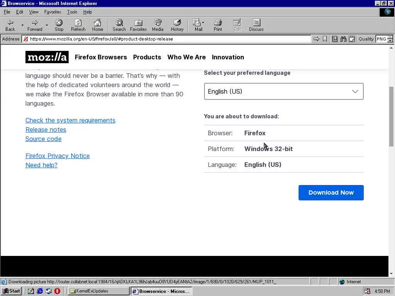Go back with the Back toolbar button
Image resolution: width=395 pixels, height=296 pixels.
[10, 25]
